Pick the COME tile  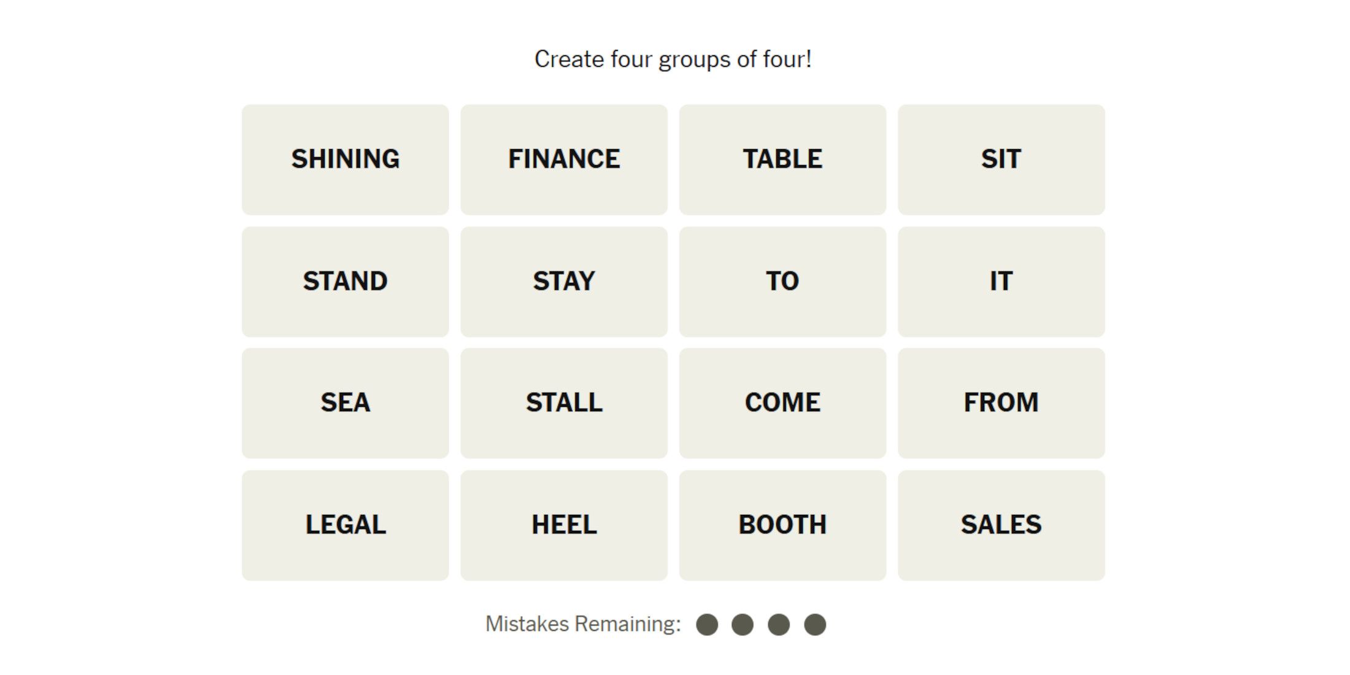[x=782, y=403]
